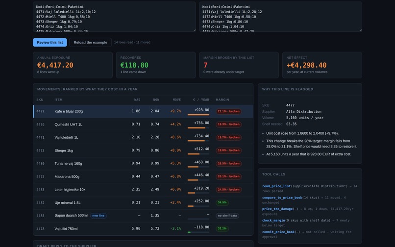
Task: Click the -118.80 green cost bar
Action: (x=198, y=232)
